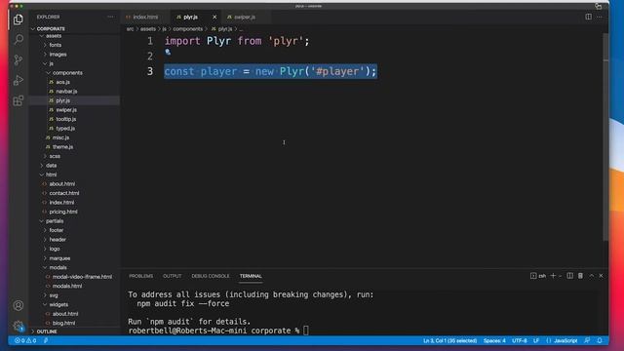Change UTF-8 file encoding
This screenshot has height=351, width=624.
[520, 340]
